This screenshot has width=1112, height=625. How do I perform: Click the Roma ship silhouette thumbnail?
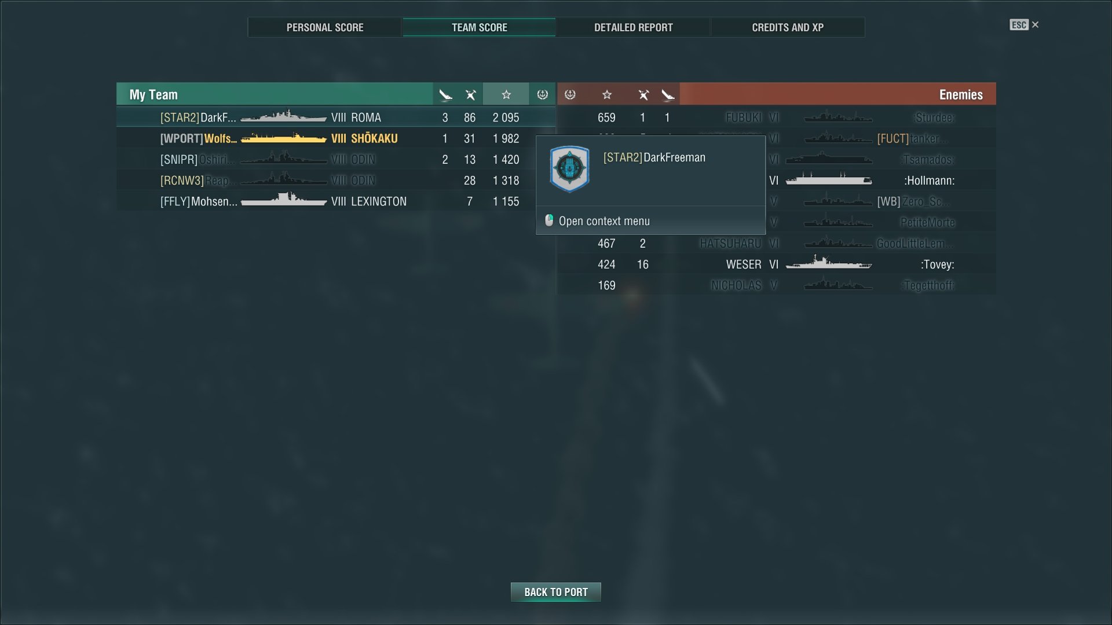[284, 117]
